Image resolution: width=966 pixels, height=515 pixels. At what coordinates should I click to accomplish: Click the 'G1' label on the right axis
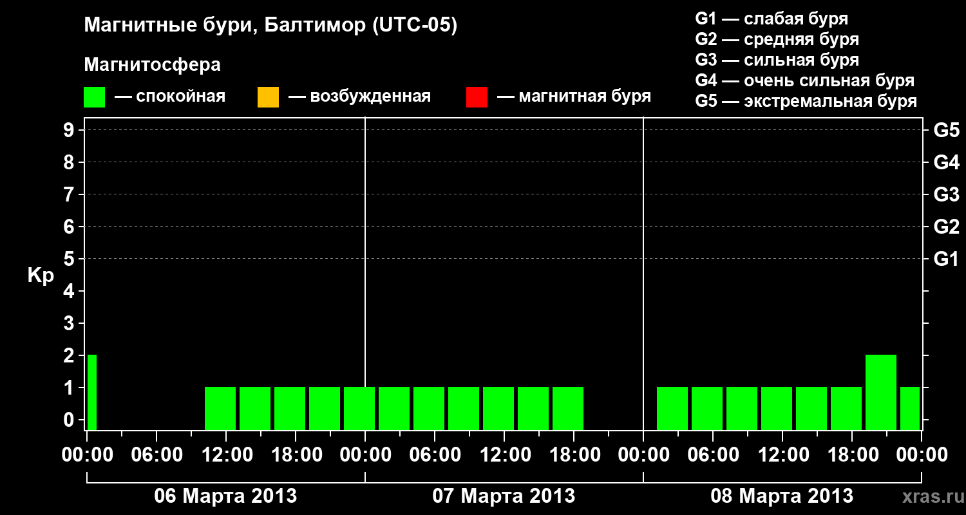[x=947, y=259]
